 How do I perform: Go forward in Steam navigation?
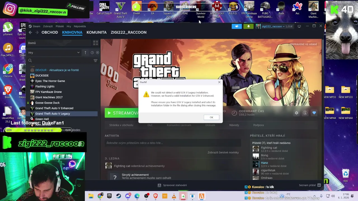coord(36,32)
